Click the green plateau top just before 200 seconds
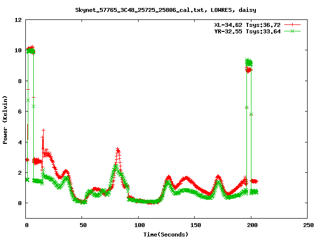Viewport: 318px width, 239px height. [248, 62]
